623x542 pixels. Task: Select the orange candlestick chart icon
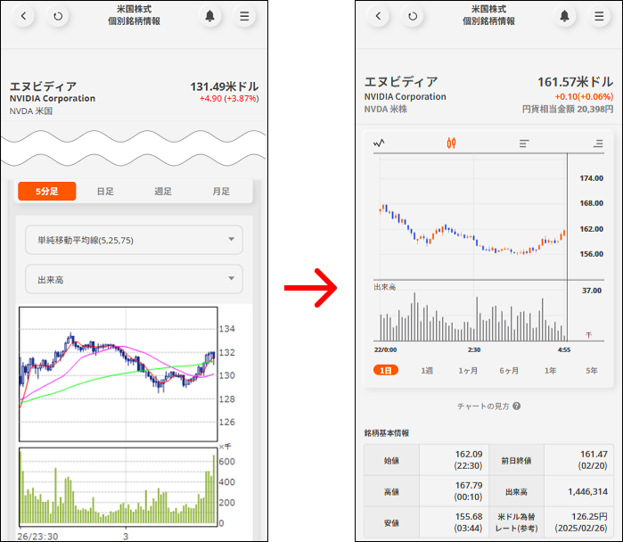pos(452,143)
